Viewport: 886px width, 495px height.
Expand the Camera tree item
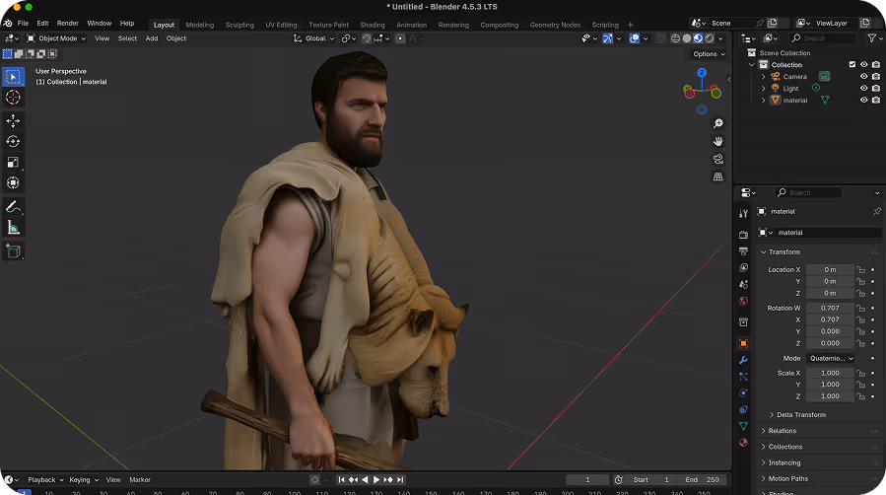pyautogui.click(x=764, y=76)
